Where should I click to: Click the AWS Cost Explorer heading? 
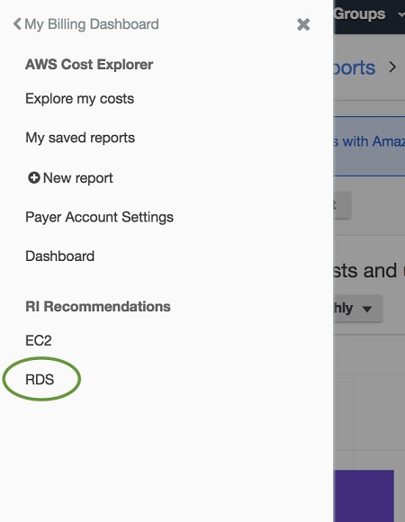click(x=89, y=65)
